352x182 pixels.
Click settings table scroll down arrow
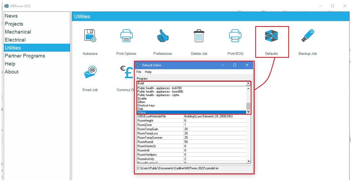(248, 161)
